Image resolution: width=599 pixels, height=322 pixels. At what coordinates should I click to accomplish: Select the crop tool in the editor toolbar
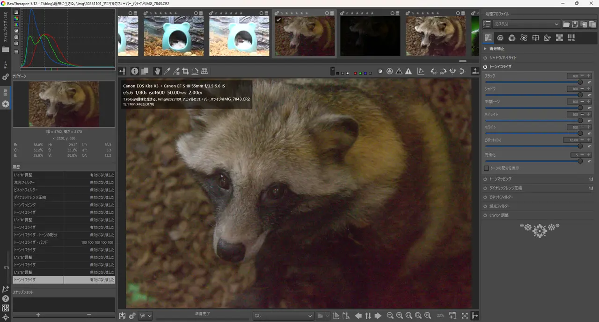[186, 71]
